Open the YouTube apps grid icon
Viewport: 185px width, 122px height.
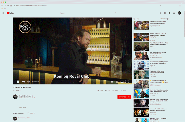click(165, 13)
